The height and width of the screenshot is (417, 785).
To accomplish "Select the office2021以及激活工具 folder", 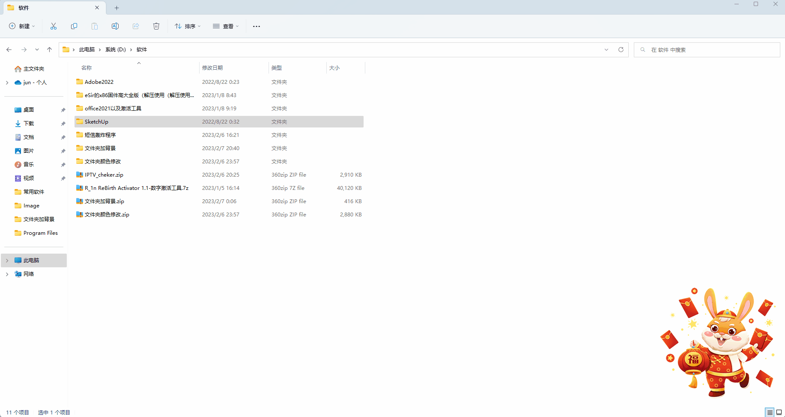I will pos(219,109).
